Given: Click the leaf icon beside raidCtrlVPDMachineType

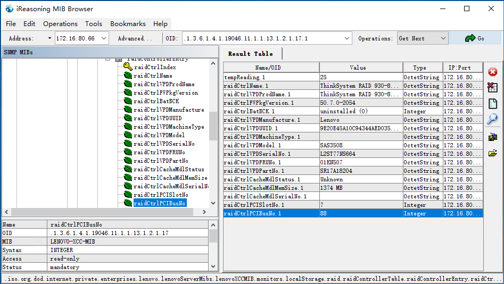Looking at the screenshot, I should (x=128, y=127).
